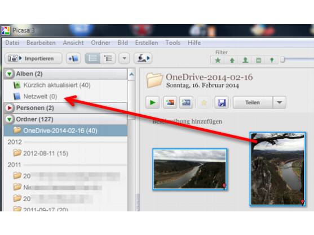The image size is (314, 235).
Task: Click the new album icon next to Importieren
Action: 73,58
